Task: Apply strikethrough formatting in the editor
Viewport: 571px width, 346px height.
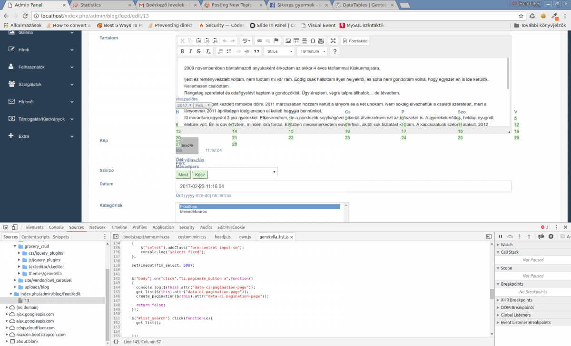Action: coord(198,51)
